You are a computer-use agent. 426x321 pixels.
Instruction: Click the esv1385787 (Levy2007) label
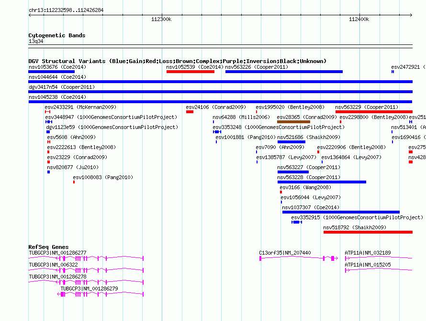pos(286,157)
